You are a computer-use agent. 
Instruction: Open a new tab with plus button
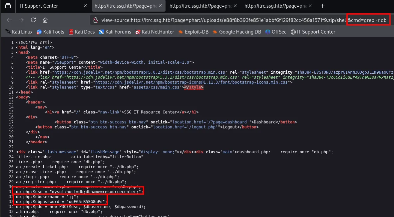pos(323,6)
